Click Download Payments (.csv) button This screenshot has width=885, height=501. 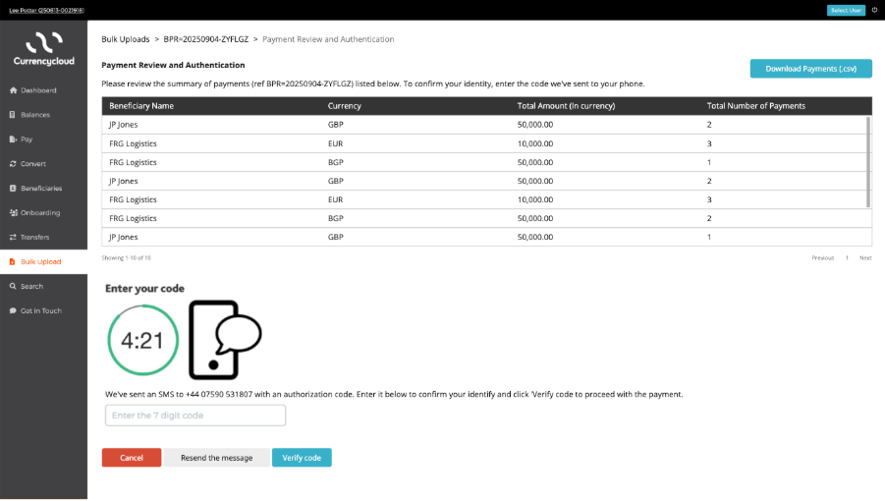810,69
